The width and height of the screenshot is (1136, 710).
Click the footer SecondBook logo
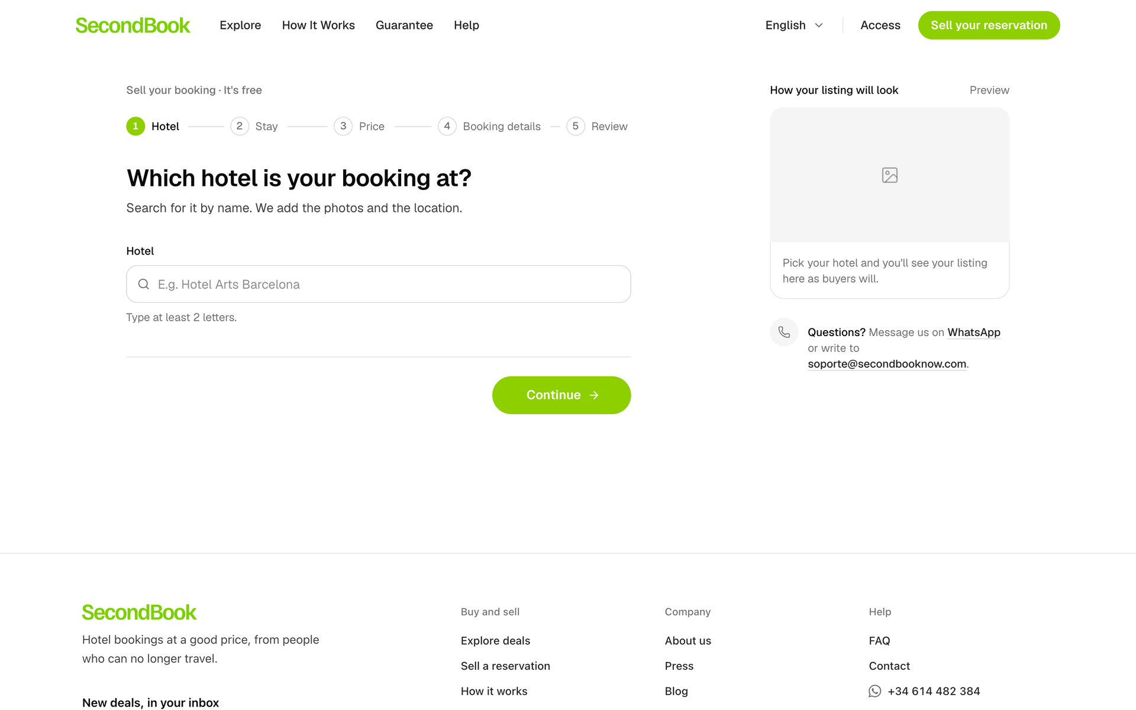click(x=139, y=612)
